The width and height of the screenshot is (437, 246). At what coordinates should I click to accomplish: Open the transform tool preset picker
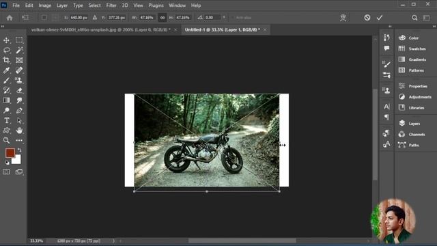click(25, 18)
